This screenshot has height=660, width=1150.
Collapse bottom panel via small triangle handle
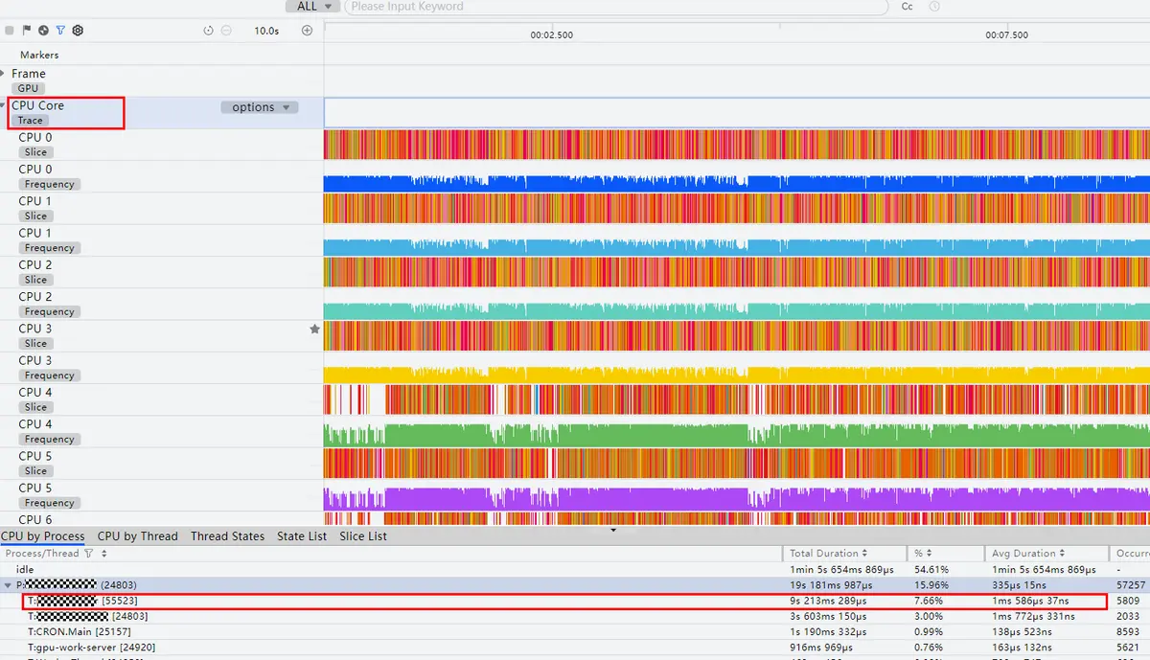click(x=613, y=529)
